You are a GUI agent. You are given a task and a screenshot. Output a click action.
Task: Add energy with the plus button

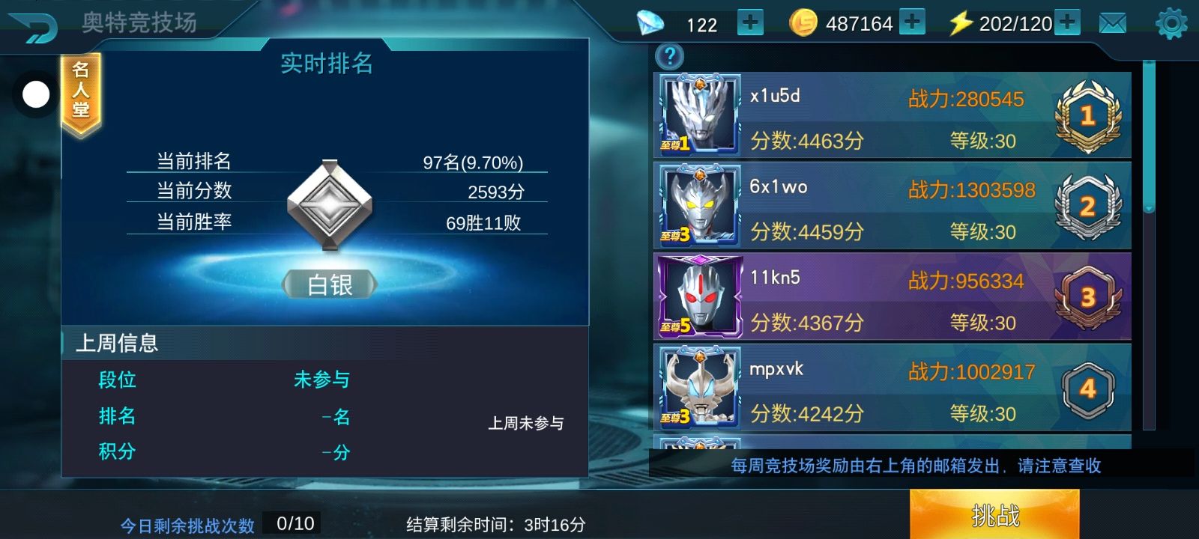[1067, 22]
